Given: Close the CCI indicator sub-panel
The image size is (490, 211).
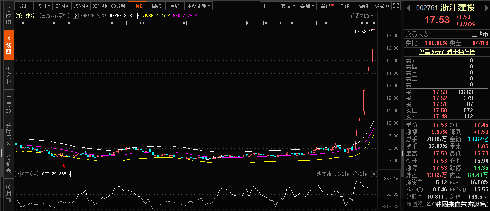Looking at the screenshot, I should [x=374, y=174].
